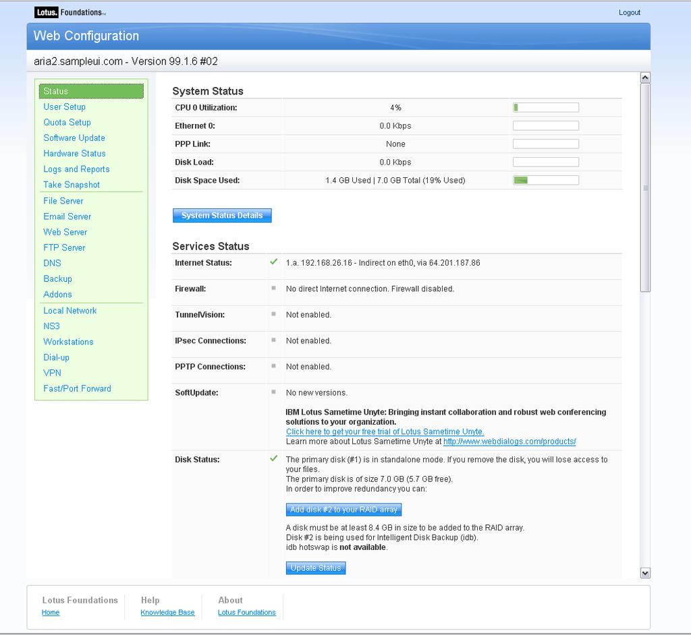Click the CPU 0 Utilization progress bar

tap(545, 107)
